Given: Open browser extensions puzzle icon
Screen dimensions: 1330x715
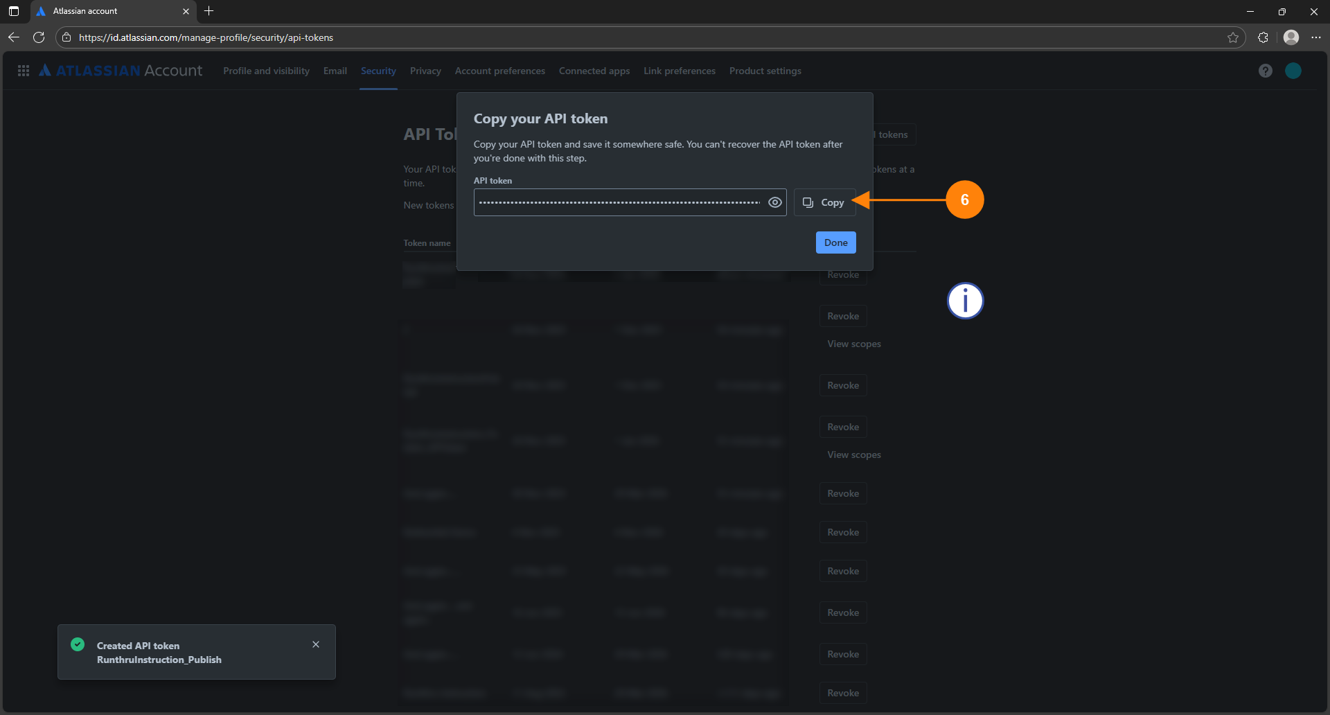Looking at the screenshot, I should coord(1263,37).
